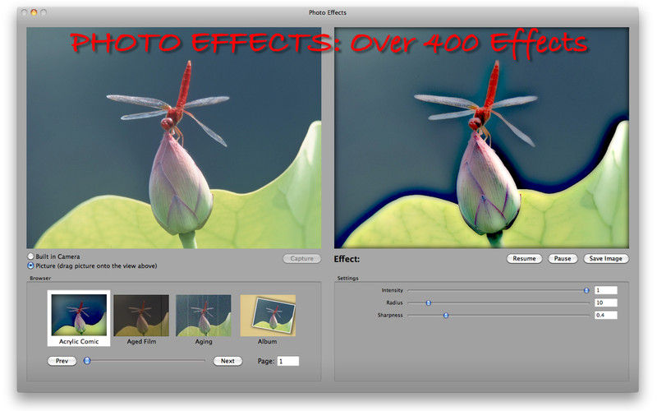Click the Radius value field
This screenshot has width=657, height=411.
pos(605,302)
